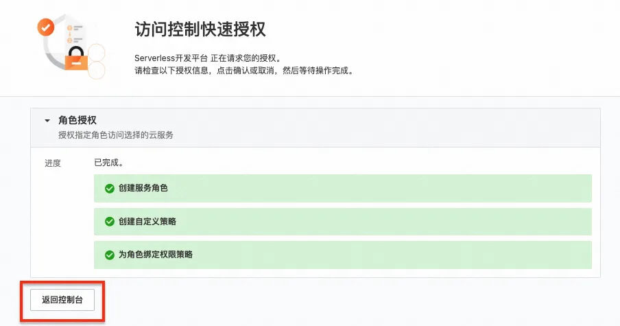The height and width of the screenshot is (326, 620).
Task: Click the 创建服务角色 step label
Action: point(143,189)
